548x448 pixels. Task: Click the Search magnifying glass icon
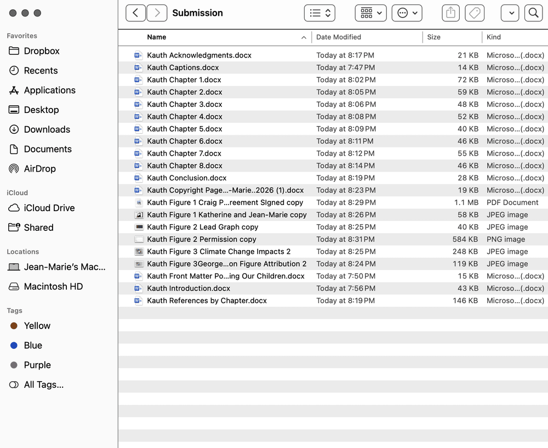tap(533, 13)
